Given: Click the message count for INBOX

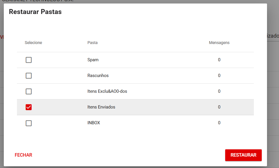Looking at the screenshot, I should (x=219, y=123).
